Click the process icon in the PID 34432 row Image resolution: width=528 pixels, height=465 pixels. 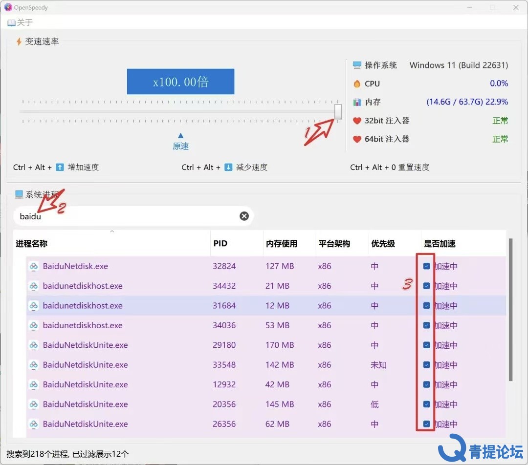[x=34, y=286]
